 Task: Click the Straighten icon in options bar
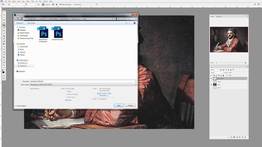pyautogui.click(x=43, y=5)
